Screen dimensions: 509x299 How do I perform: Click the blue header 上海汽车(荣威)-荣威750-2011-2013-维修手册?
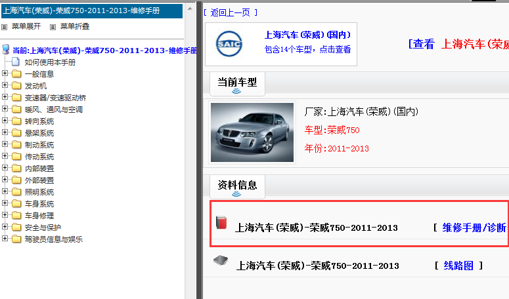[x=92, y=10]
